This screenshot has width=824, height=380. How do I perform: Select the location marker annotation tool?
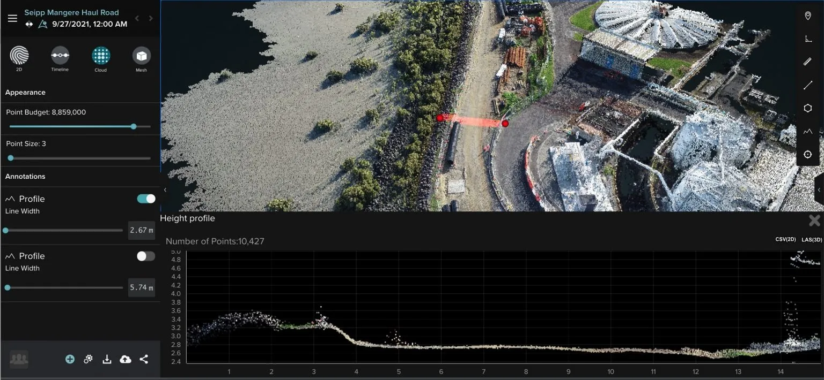[x=808, y=16]
